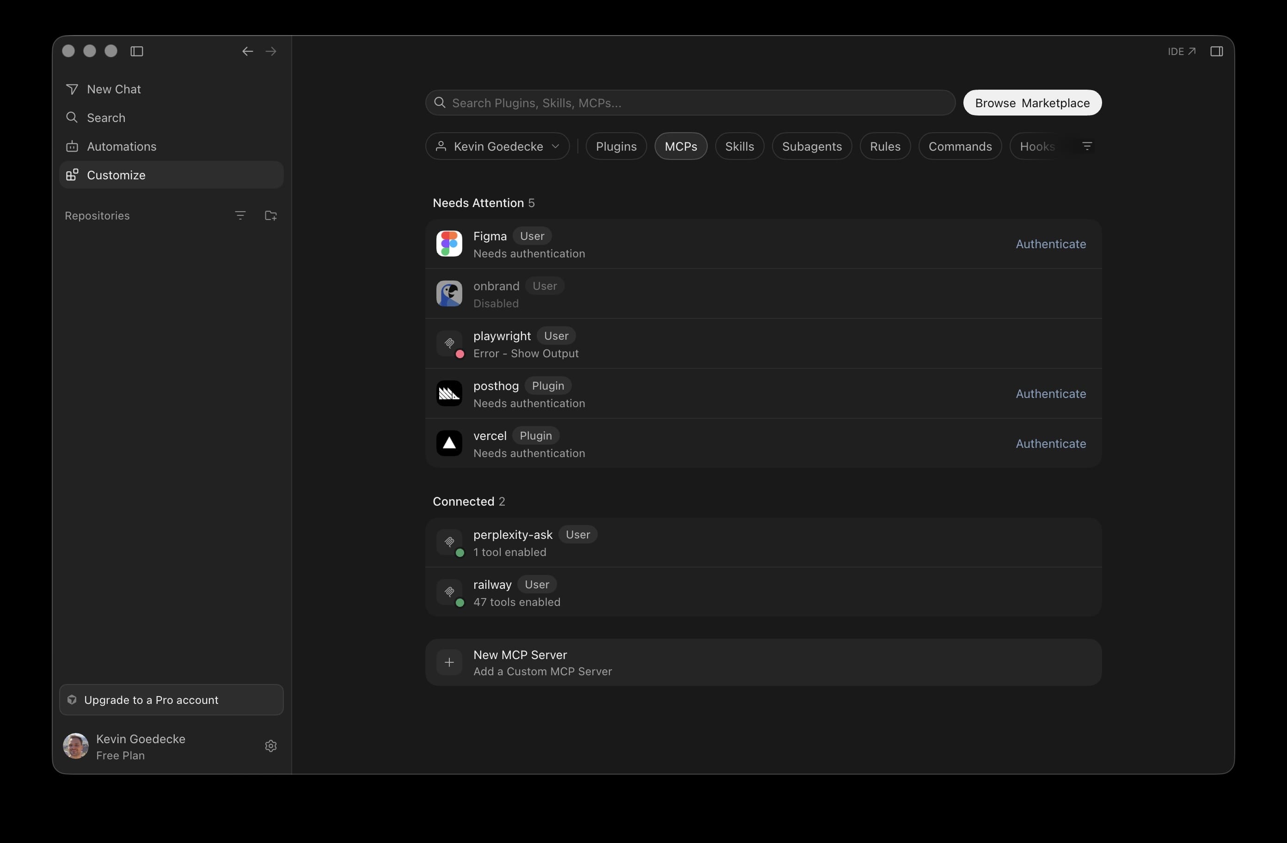Select Customize in the sidebar
The height and width of the screenshot is (843, 1287).
171,175
